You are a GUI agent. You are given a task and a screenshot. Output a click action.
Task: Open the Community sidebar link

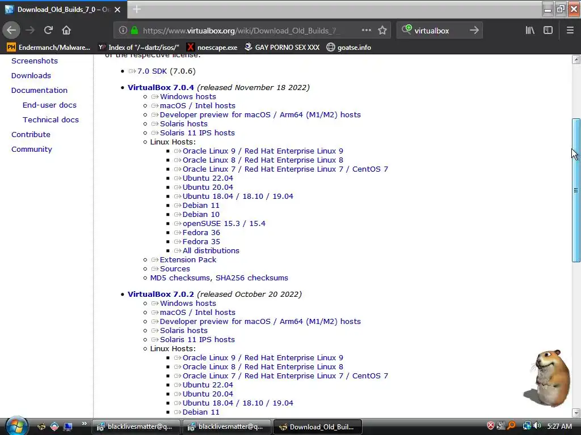pyautogui.click(x=32, y=150)
